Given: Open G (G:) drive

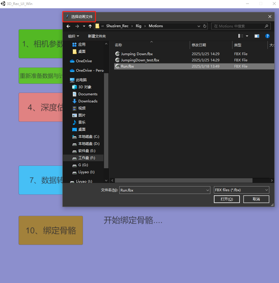Looking at the screenshot, I should (80, 165).
